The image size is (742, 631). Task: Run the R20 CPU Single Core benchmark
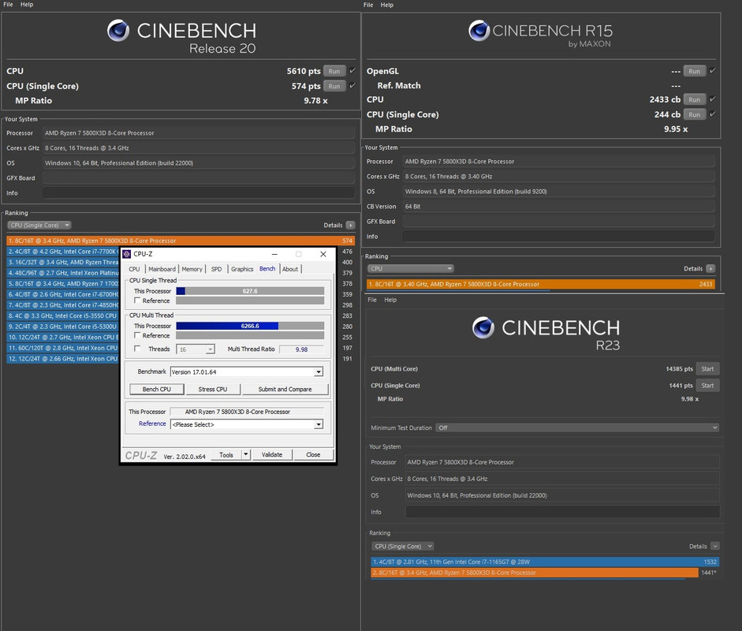(334, 86)
